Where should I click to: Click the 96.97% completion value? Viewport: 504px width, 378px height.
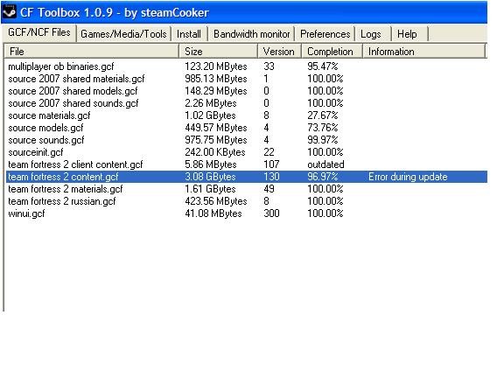(x=322, y=177)
